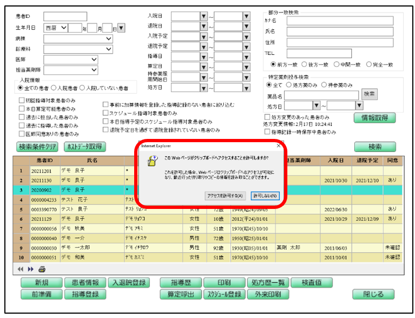The height and width of the screenshot is (318, 415).
Task: Open the 病棟 dropdown list
Action: 109,39
